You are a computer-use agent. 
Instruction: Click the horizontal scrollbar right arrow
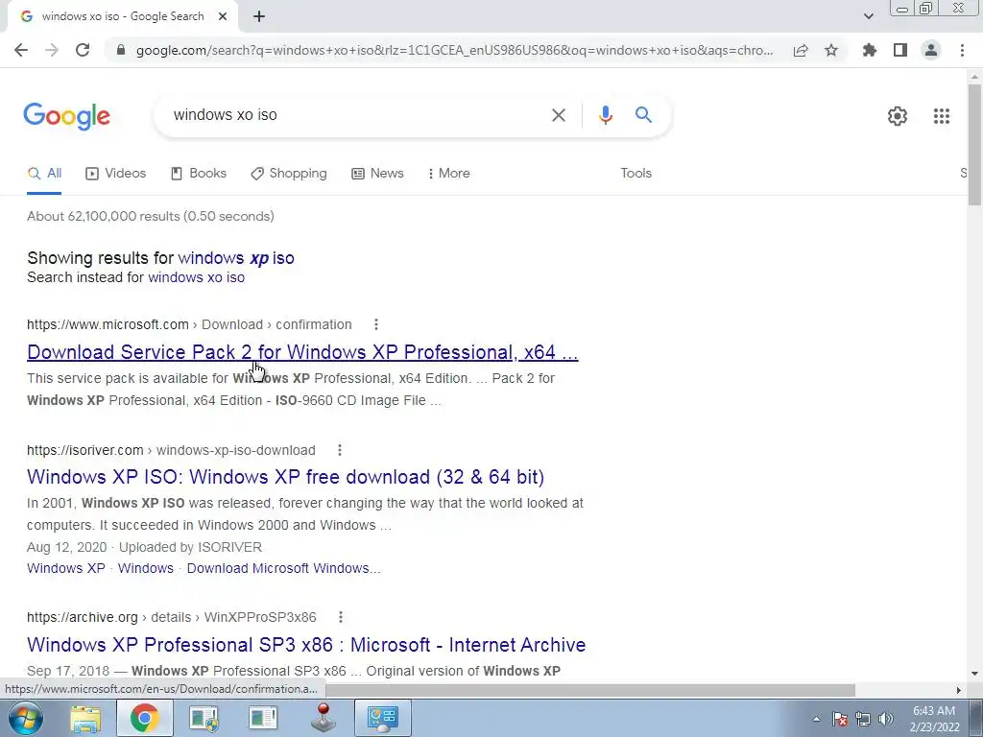(959, 690)
